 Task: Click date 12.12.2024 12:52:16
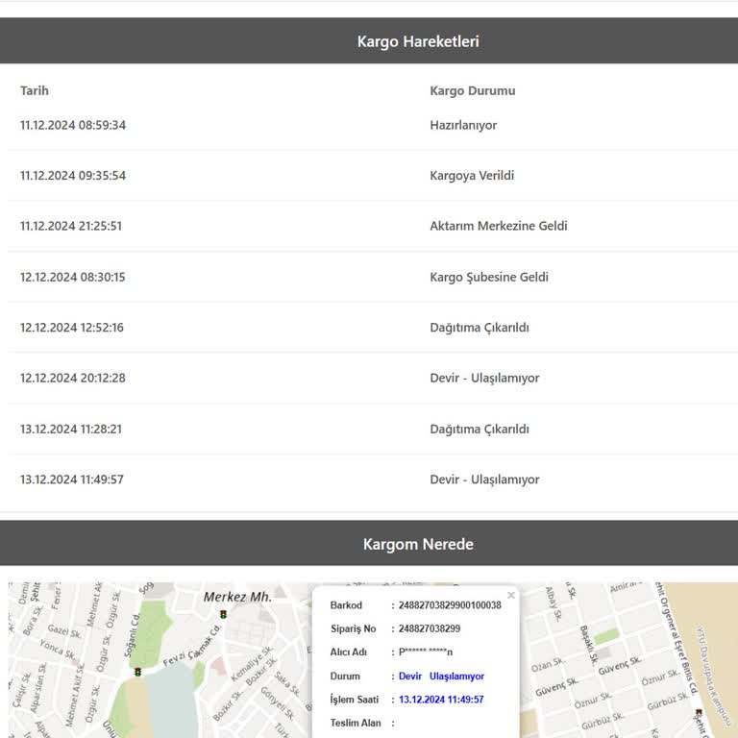(x=72, y=327)
